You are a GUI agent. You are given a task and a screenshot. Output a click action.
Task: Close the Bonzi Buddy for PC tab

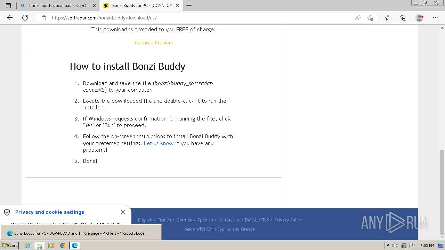click(178, 6)
